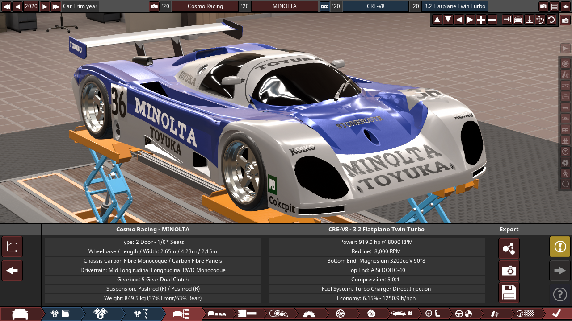Click the align-to-side arrow camera button
Viewport: 572px width, 321px height.
coord(507,20)
